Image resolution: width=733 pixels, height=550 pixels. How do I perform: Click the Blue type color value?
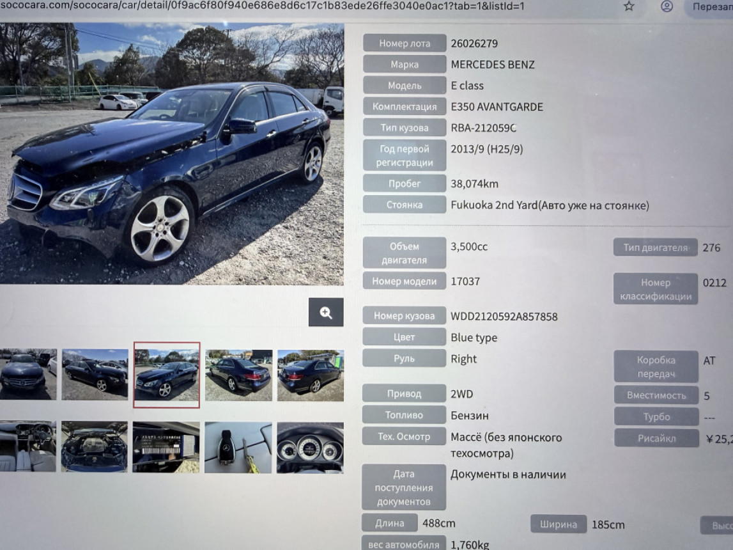pyautogui.click(x=474, y=338)
